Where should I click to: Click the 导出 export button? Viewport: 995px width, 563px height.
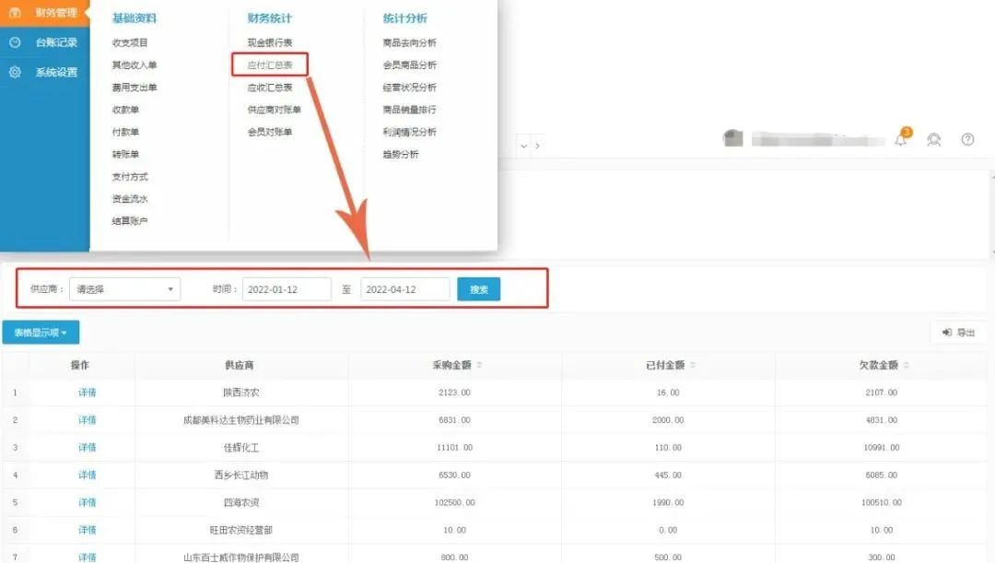tap(958, 333)
